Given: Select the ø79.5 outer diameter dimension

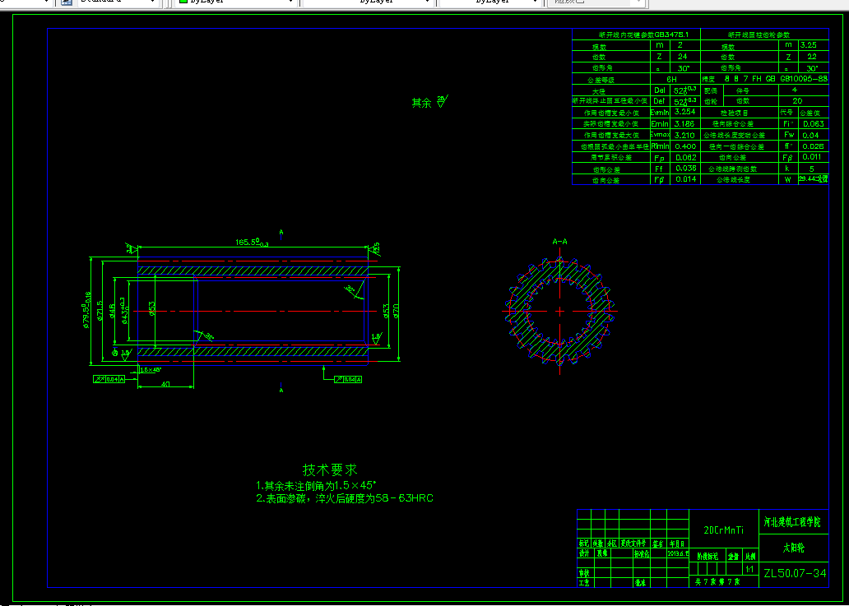Looking at the screenshot, I should coord(86,310).
